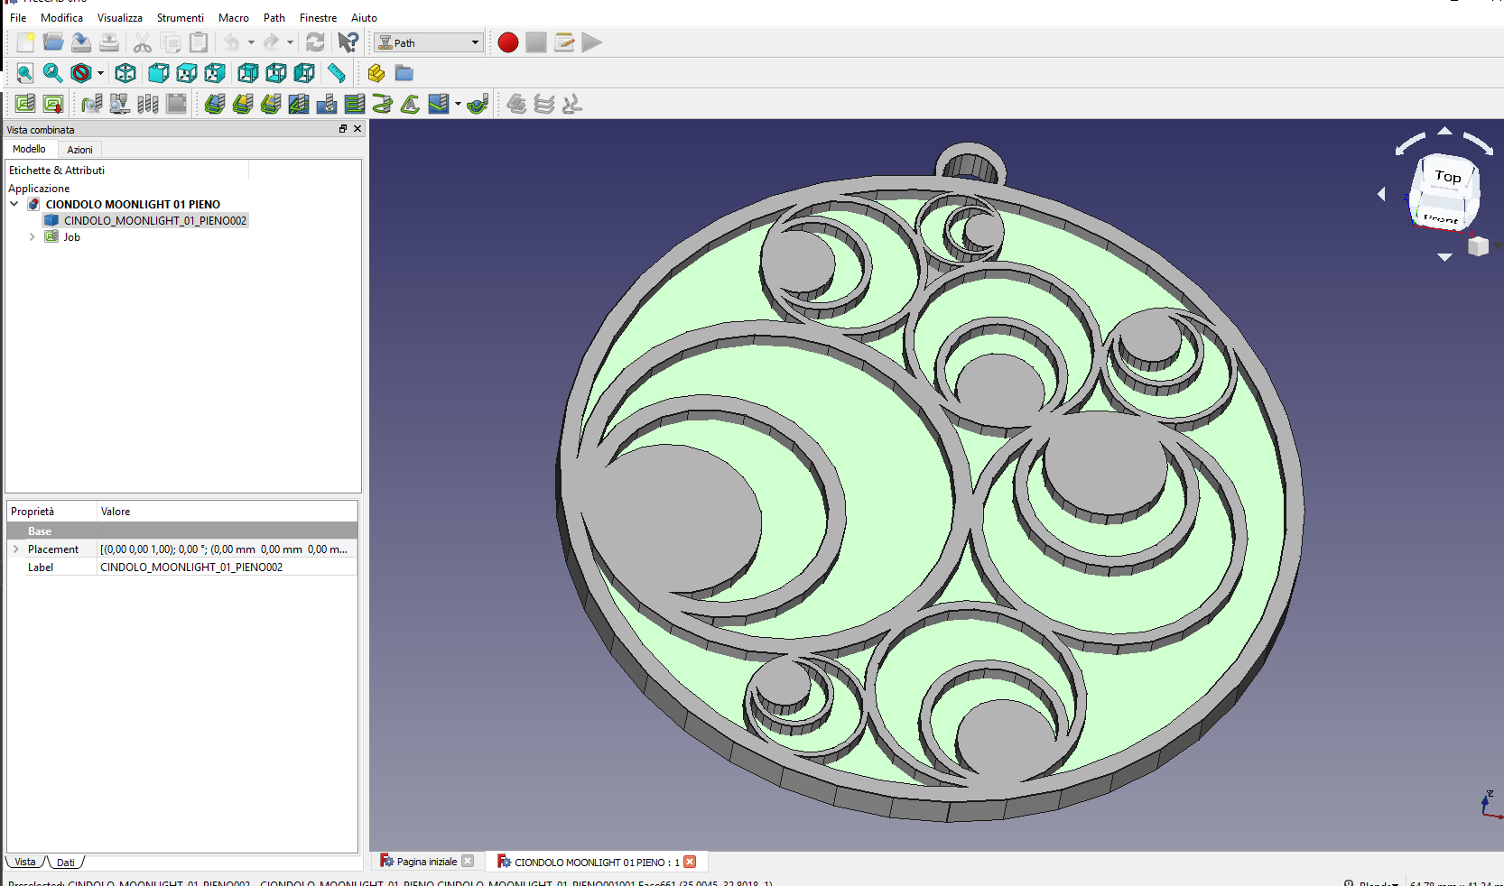Switch to the Dati properties tab

point(66,863)
